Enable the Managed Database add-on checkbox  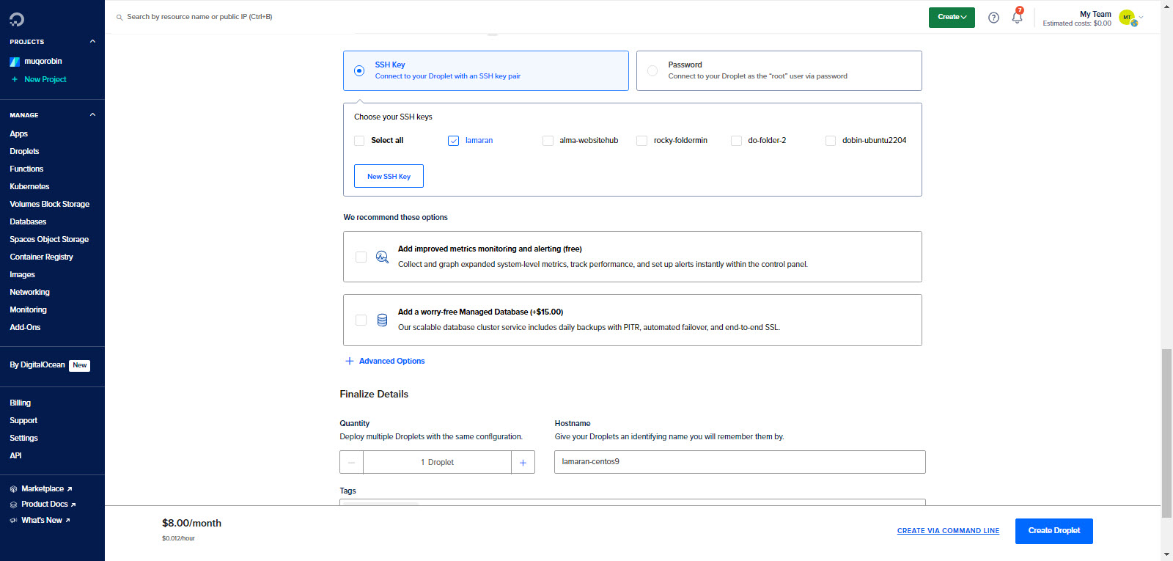tap(361, 320)
